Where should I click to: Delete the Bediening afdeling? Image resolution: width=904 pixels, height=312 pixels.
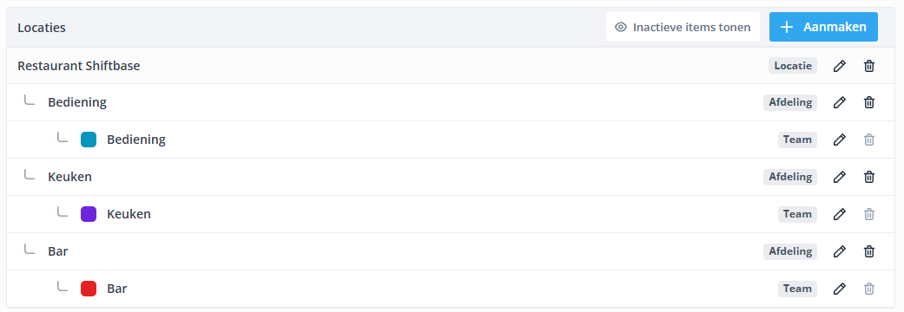869,102
